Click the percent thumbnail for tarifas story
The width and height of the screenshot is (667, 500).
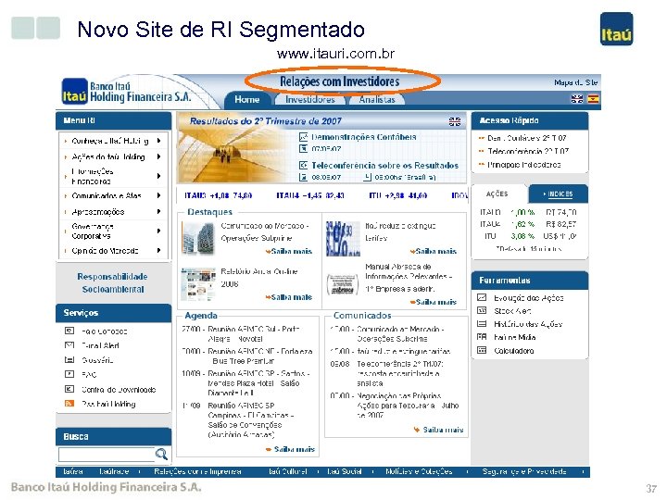(x=343, y=239)
